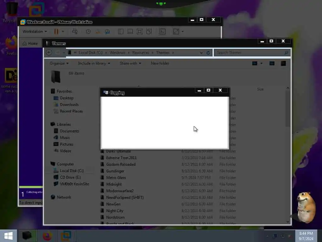Viewport: 322px width, 242px height.
Task: Select the Midnight folder
Action: [114, 184]
